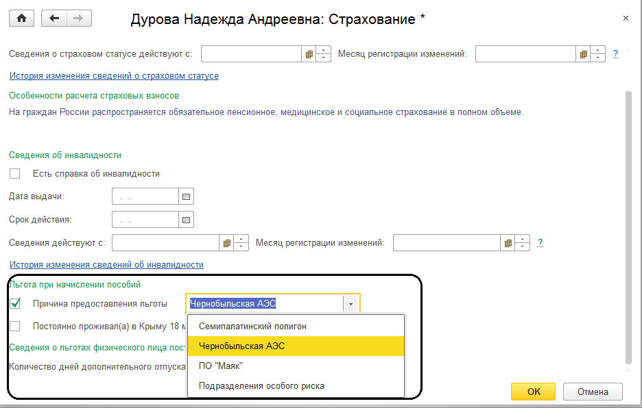This screenshot has width=642, height=408.
Task: Click the Отмена button
Action: click(593, 392)
